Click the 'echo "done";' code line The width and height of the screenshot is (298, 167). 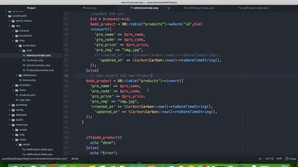102,143
